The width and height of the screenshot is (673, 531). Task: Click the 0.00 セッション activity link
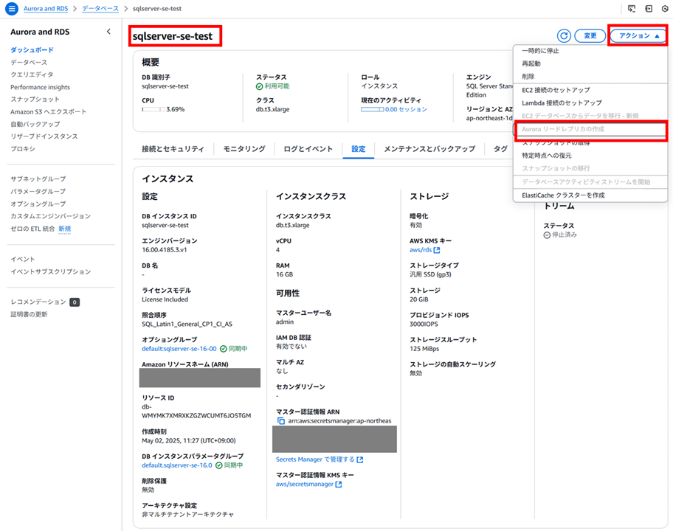406,109
